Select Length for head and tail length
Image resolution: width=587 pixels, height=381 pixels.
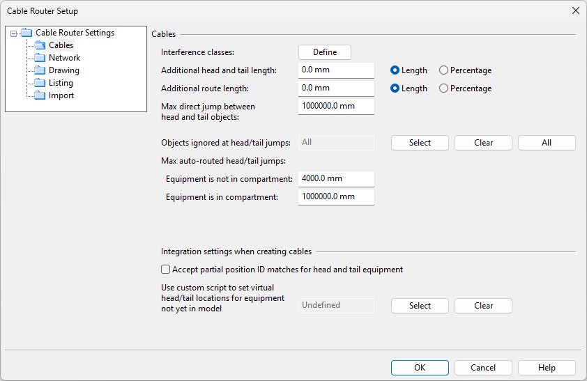click(395, 70)
